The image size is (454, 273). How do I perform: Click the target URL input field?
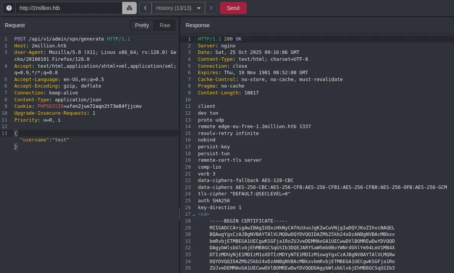click(x=69, y=8)
